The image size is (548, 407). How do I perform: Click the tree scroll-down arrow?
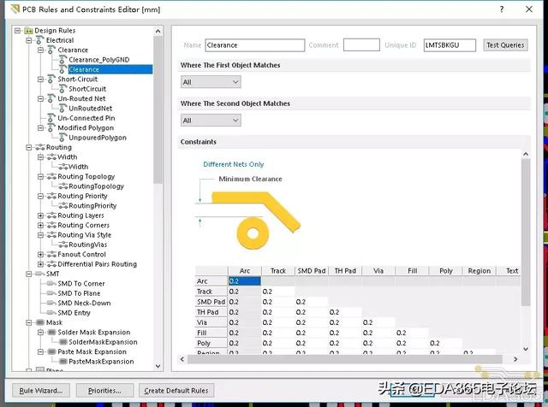click(x=158, y=366)
